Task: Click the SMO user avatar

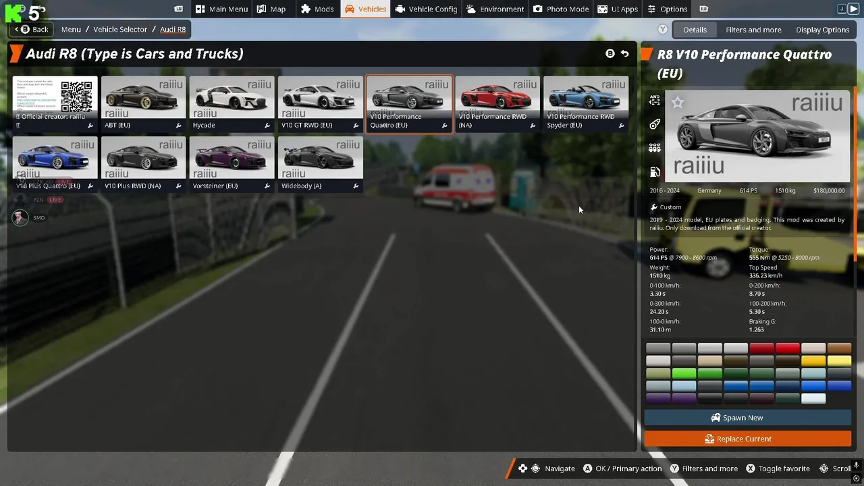Action: click(20, 217)
